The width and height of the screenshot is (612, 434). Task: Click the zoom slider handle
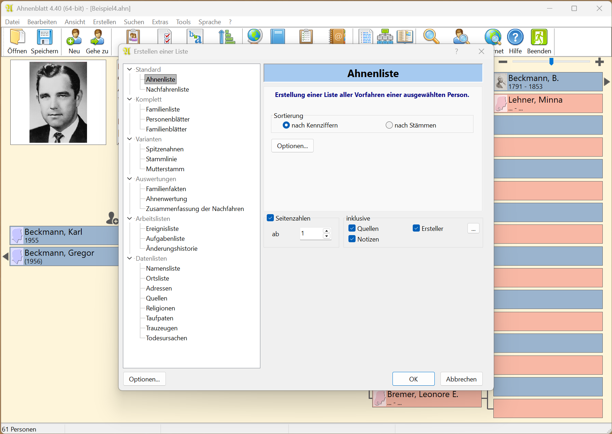click(x=551, y=62)
